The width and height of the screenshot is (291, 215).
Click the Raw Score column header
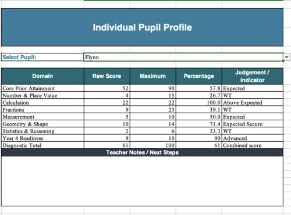[107, 76]
